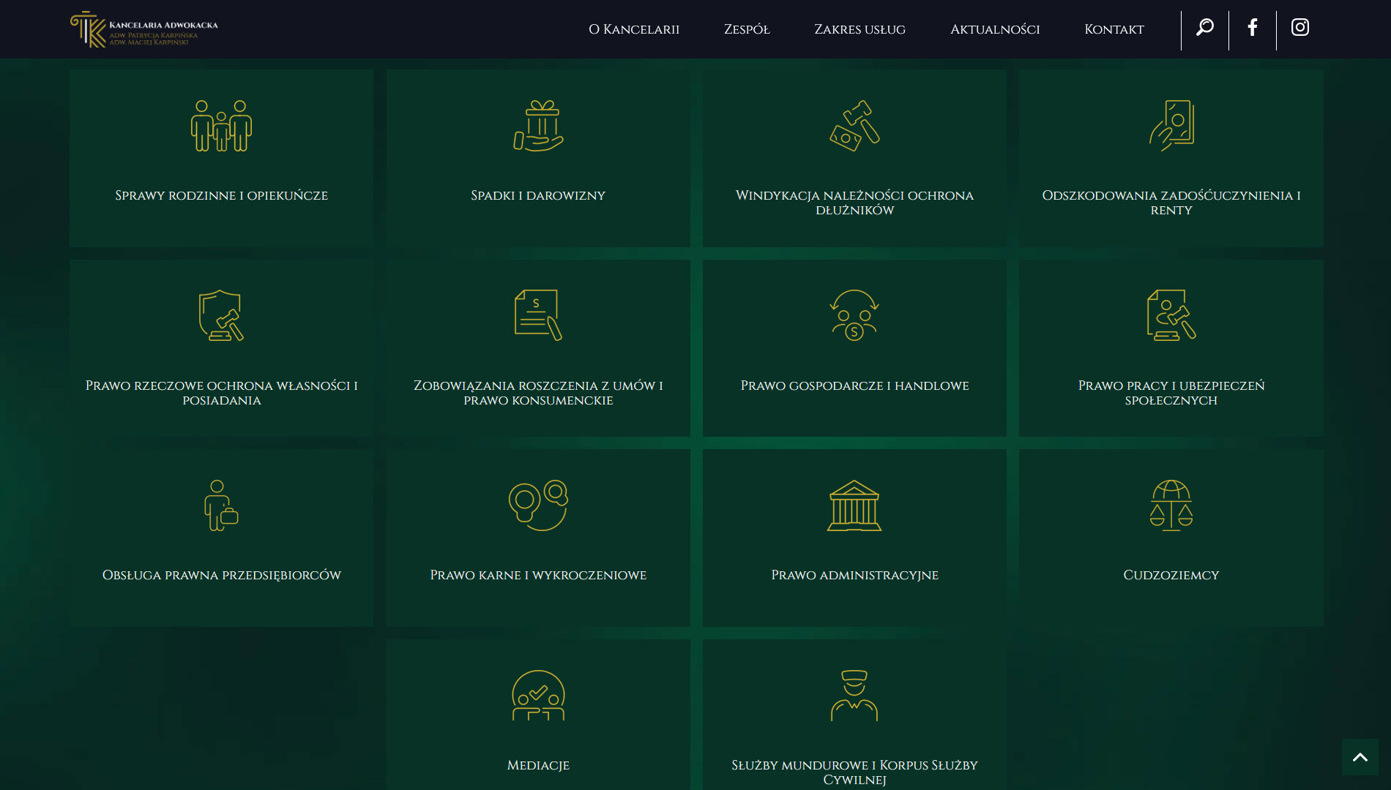Open the O Kancelarii menu item
1391x790 pixels.
(x=634, y=29)
